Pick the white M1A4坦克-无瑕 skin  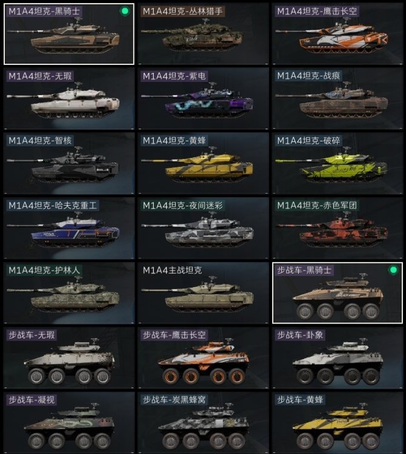point(69,98)
